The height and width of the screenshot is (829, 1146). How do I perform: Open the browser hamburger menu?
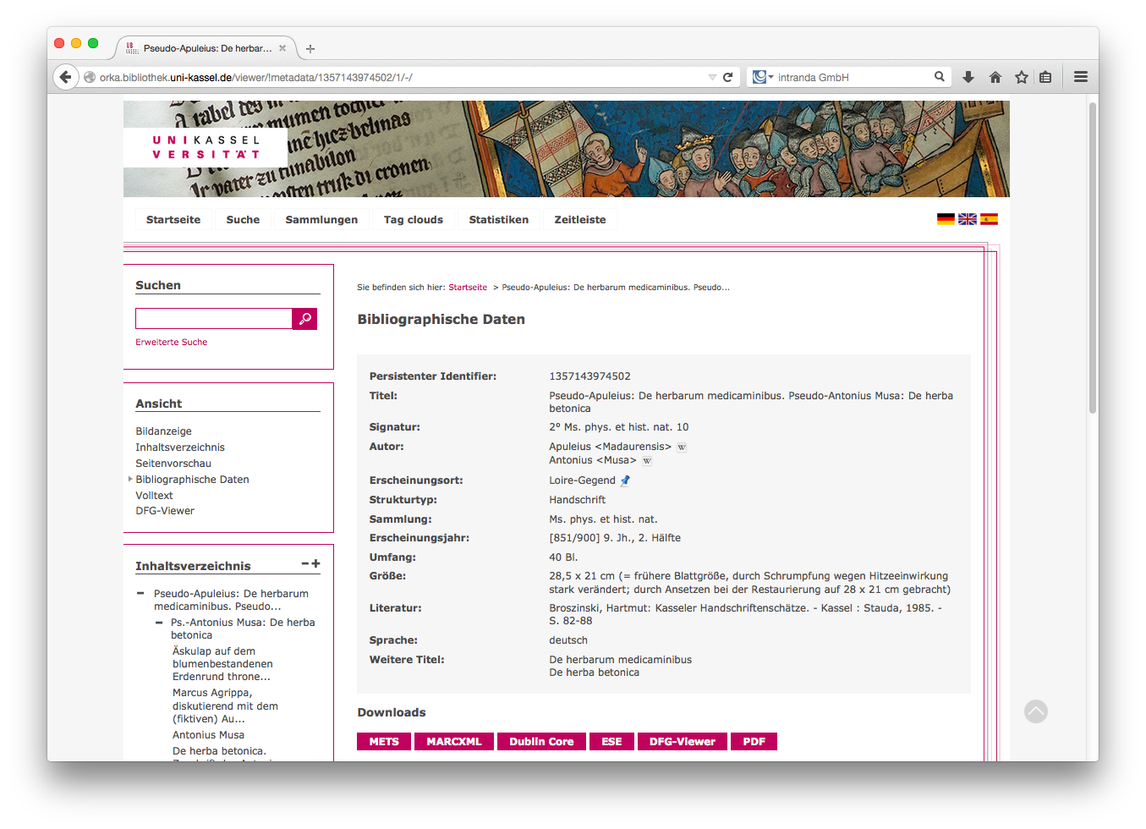1081,77
